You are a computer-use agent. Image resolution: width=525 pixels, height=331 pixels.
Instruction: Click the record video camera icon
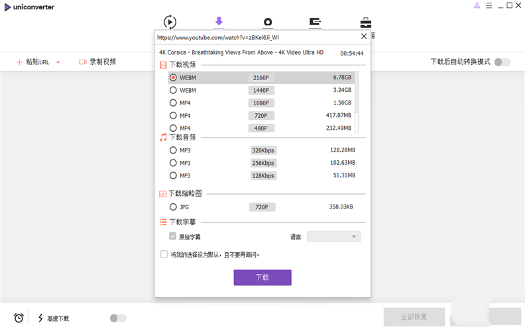(x=83, y=62)
